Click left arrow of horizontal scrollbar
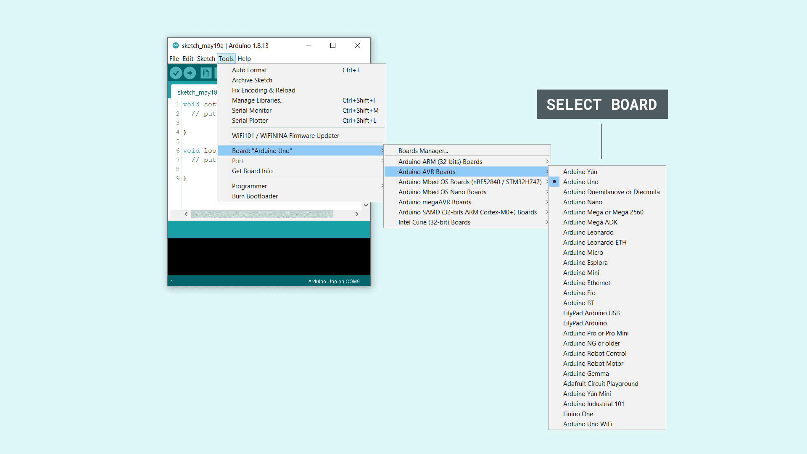The width and height of the screenshot is (807, 454). [x=186, y=214]
